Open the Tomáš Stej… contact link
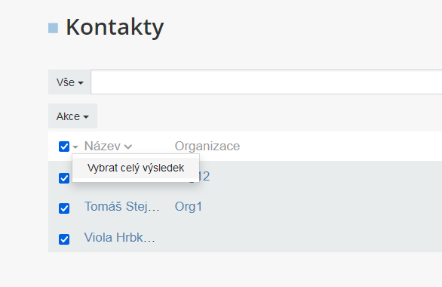This screenshot has height=287, width=442. coord(122,207)
